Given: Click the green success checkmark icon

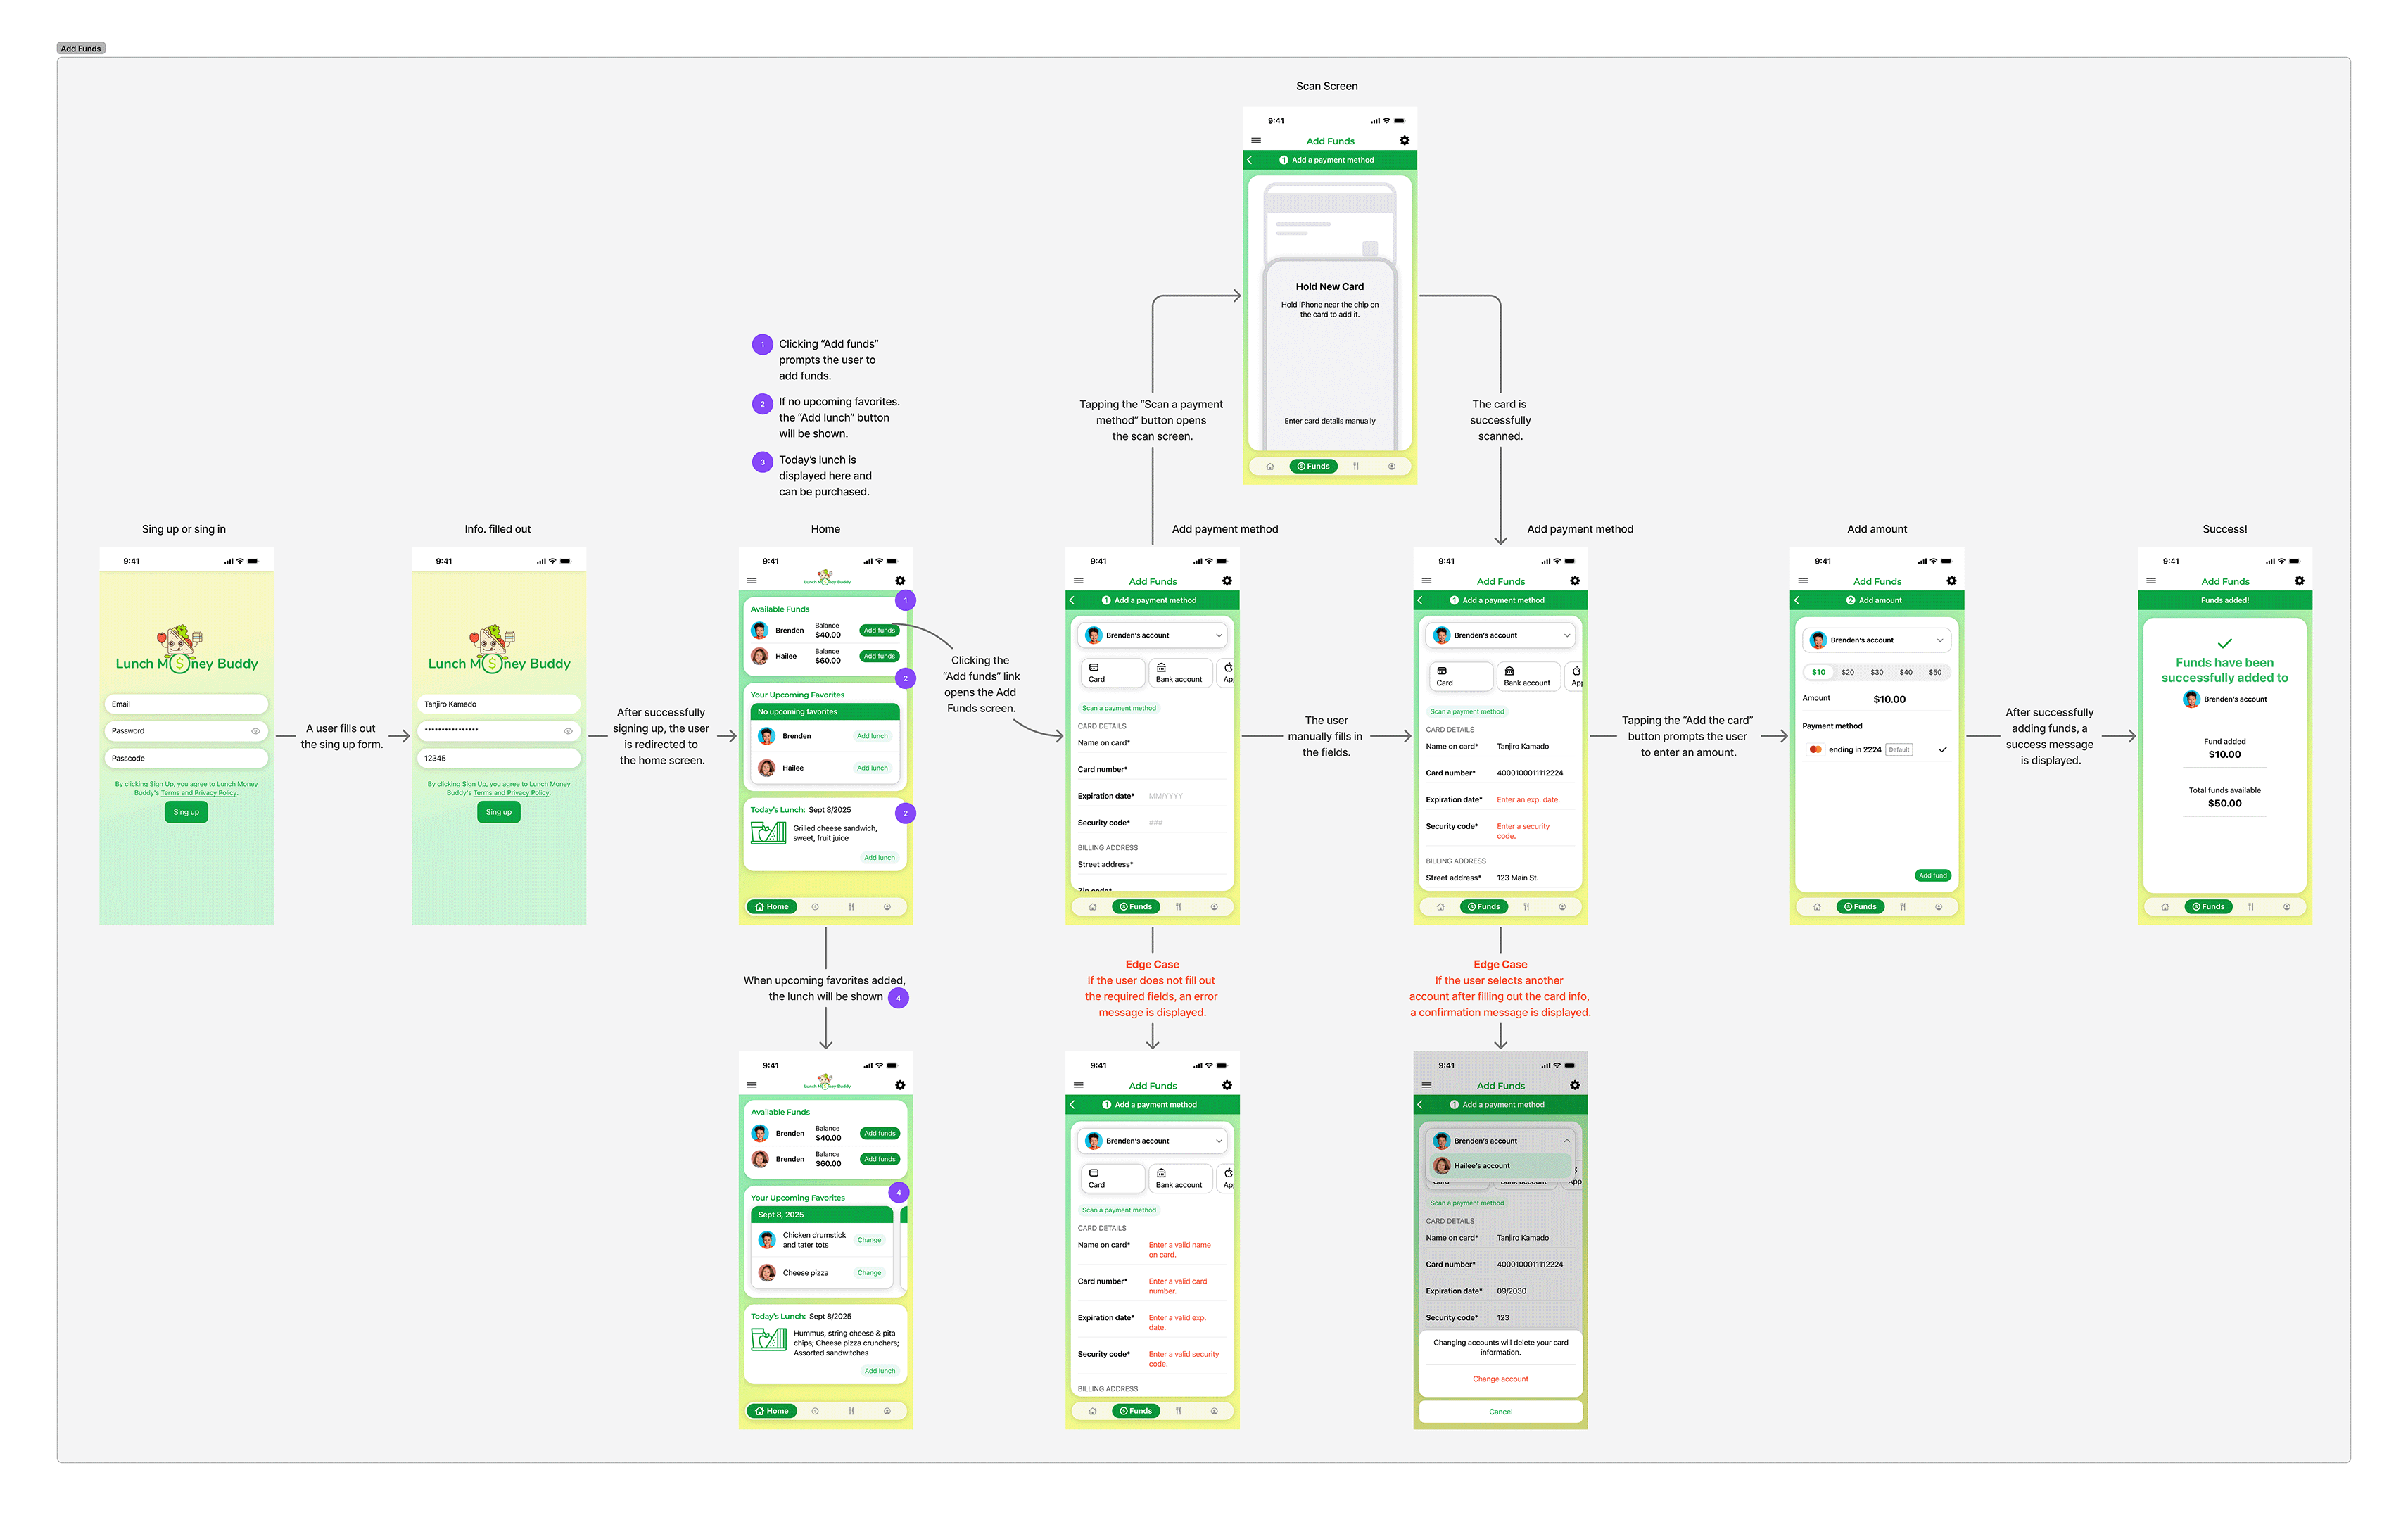Looking at the screenshot, I should 2224,643.
